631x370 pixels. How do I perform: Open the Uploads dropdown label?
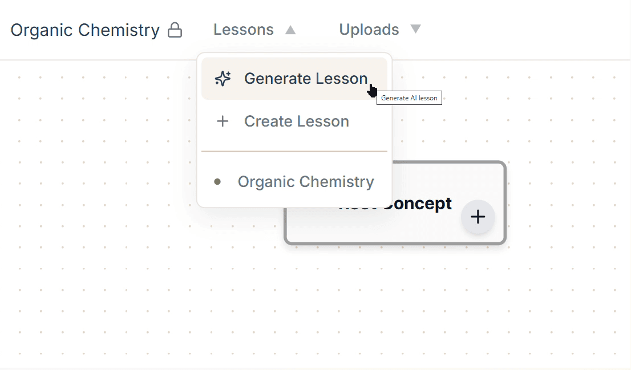coord(369,30)
